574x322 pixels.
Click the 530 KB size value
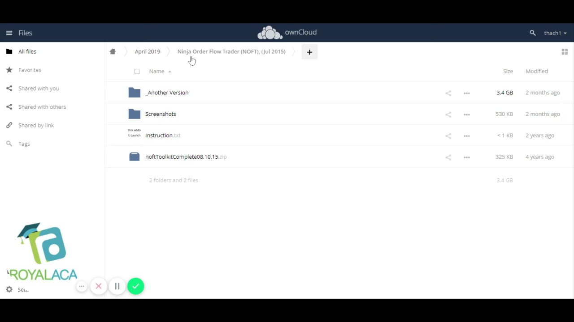504,114
